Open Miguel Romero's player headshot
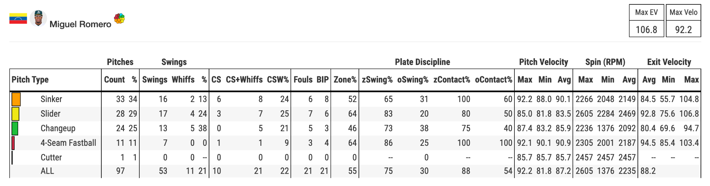Viewport: 710px width, 186px height. 38,18
